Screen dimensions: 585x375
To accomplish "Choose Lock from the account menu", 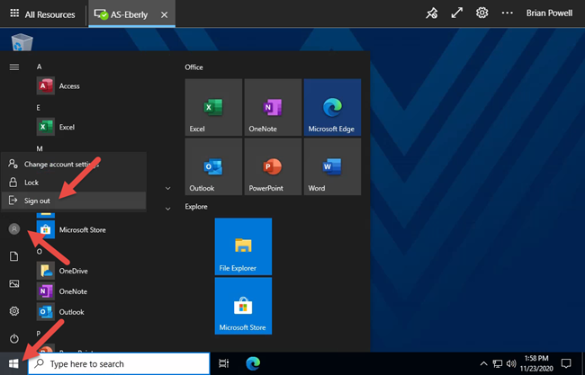I will pyautogui.click(x=74, y=183).
